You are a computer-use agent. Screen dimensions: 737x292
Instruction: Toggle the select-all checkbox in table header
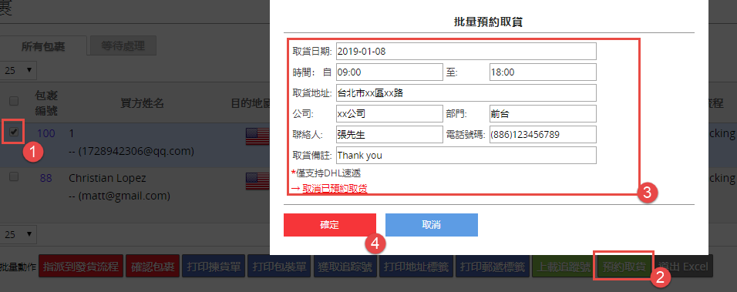[x=14, y=101]
